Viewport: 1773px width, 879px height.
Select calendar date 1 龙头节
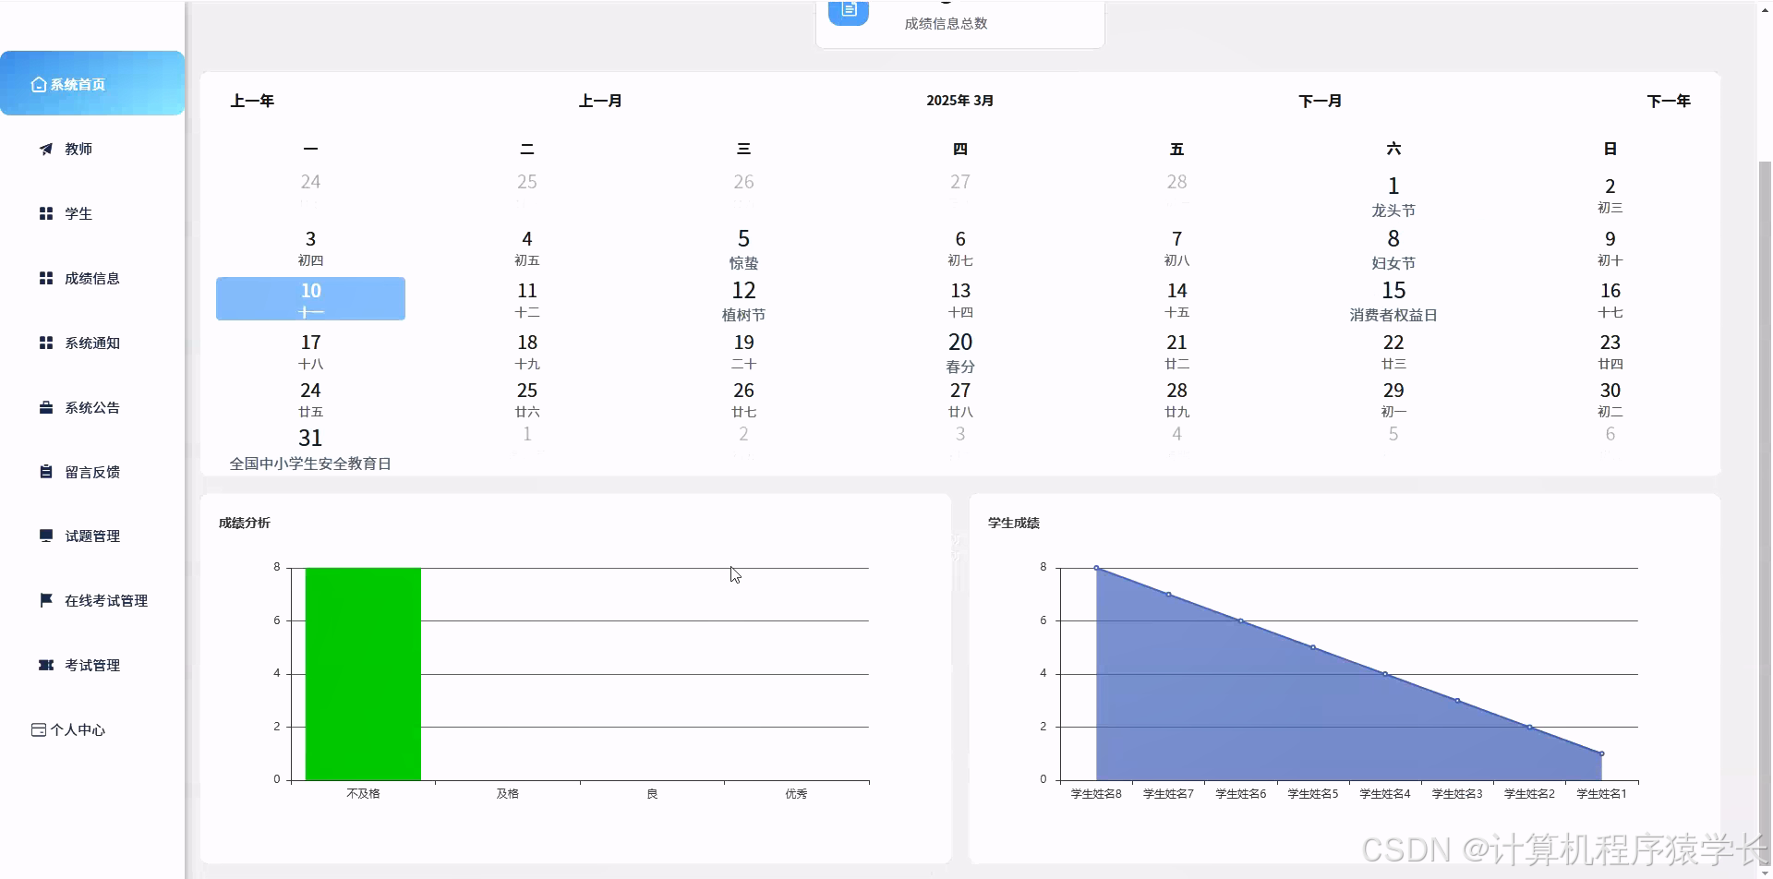point(1393,197)
